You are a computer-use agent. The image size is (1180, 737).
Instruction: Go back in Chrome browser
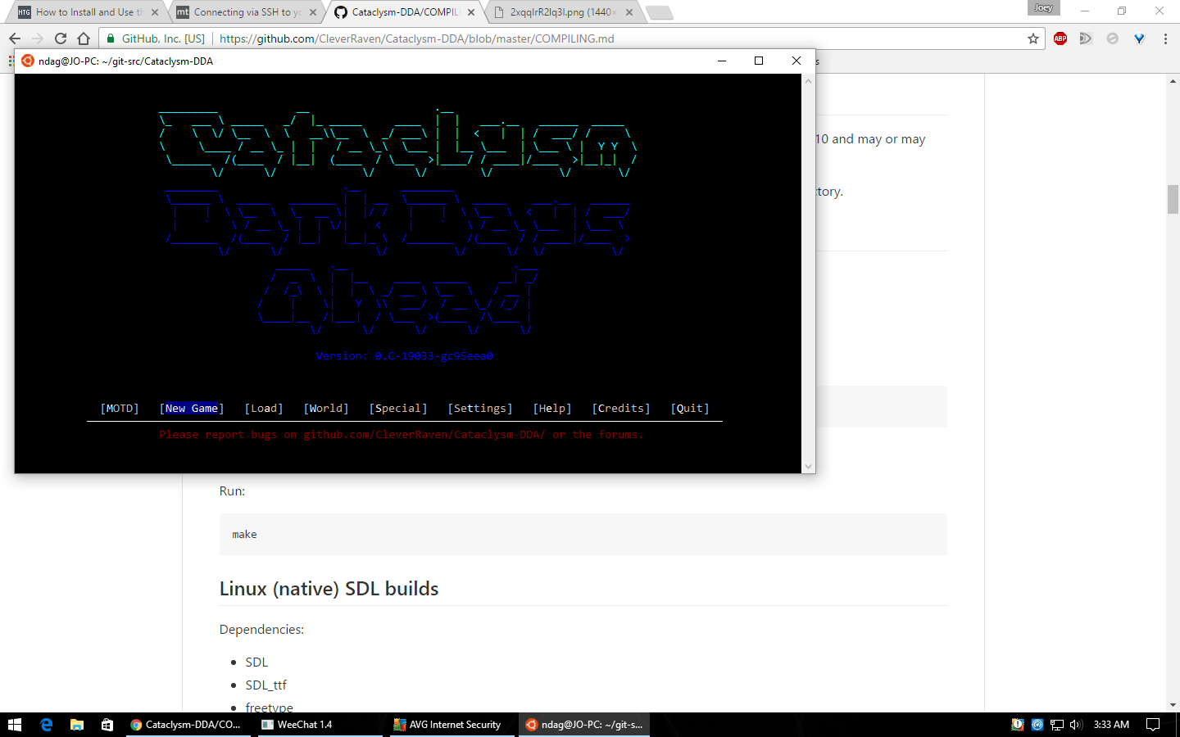(x=15, y=38)
